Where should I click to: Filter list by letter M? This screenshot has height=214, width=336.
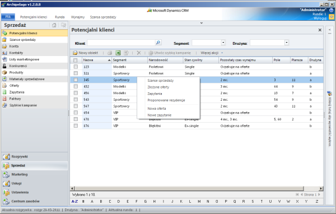199,201
